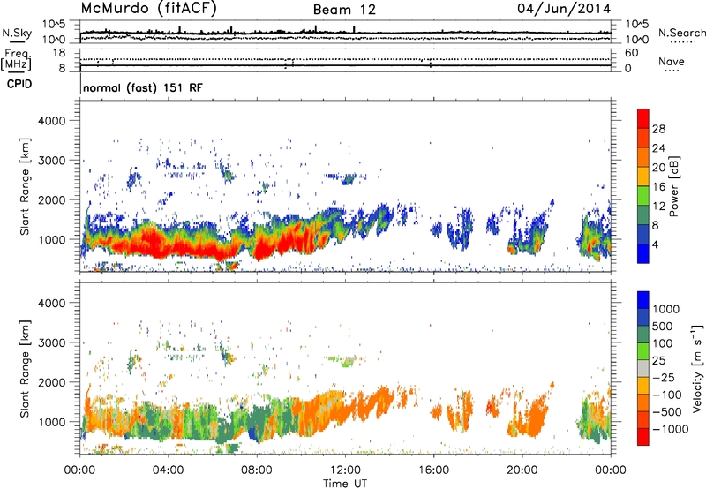This screenshot has width=706, height=489.
Task: Pick the red top segment of the power colorbar
Action: [x=643, y=118]
